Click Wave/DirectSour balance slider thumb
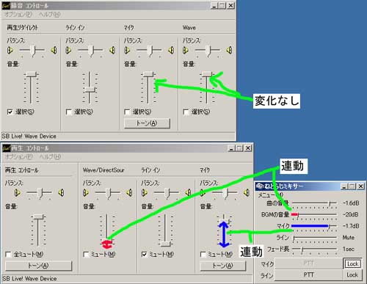Viewport: 367px width, 284px height. coord(108,193)
